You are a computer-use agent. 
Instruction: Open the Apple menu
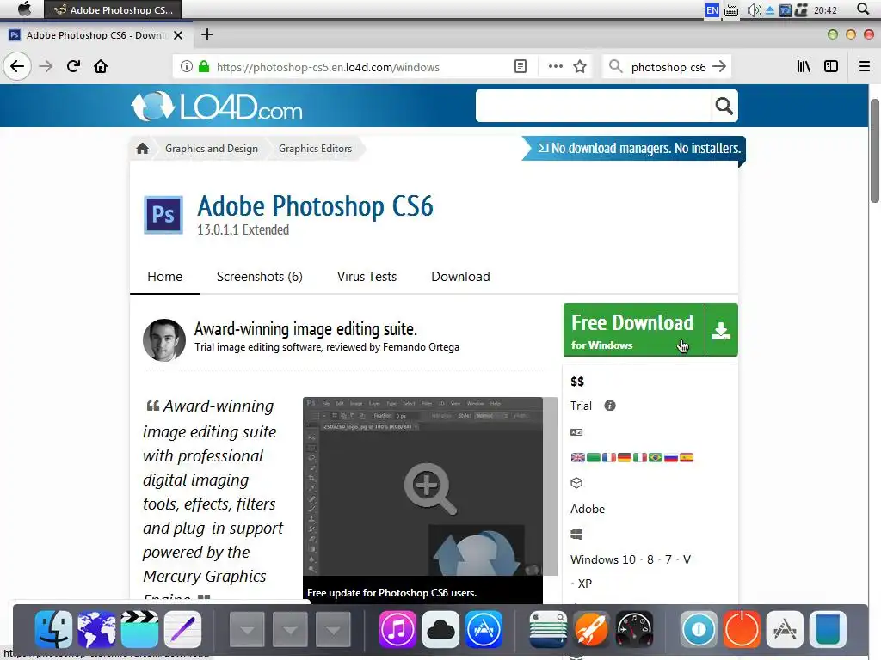click(25, 9)
